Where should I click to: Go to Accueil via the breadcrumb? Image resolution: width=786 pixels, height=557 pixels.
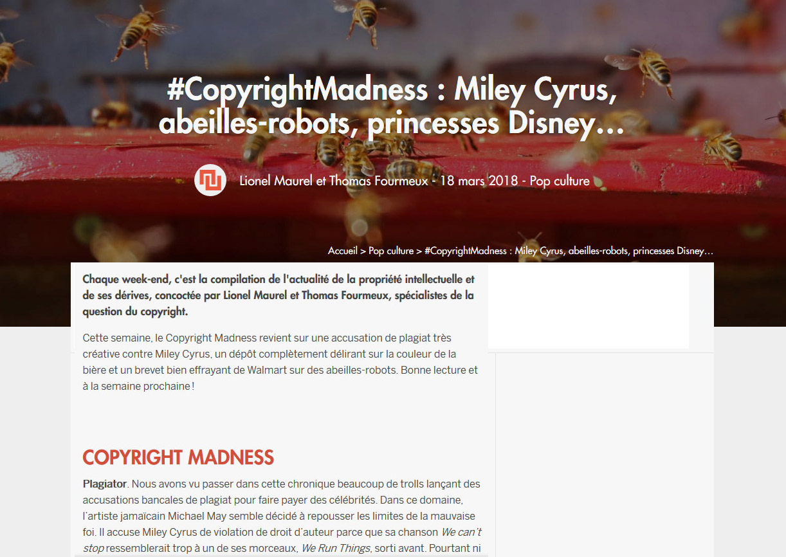342,251
